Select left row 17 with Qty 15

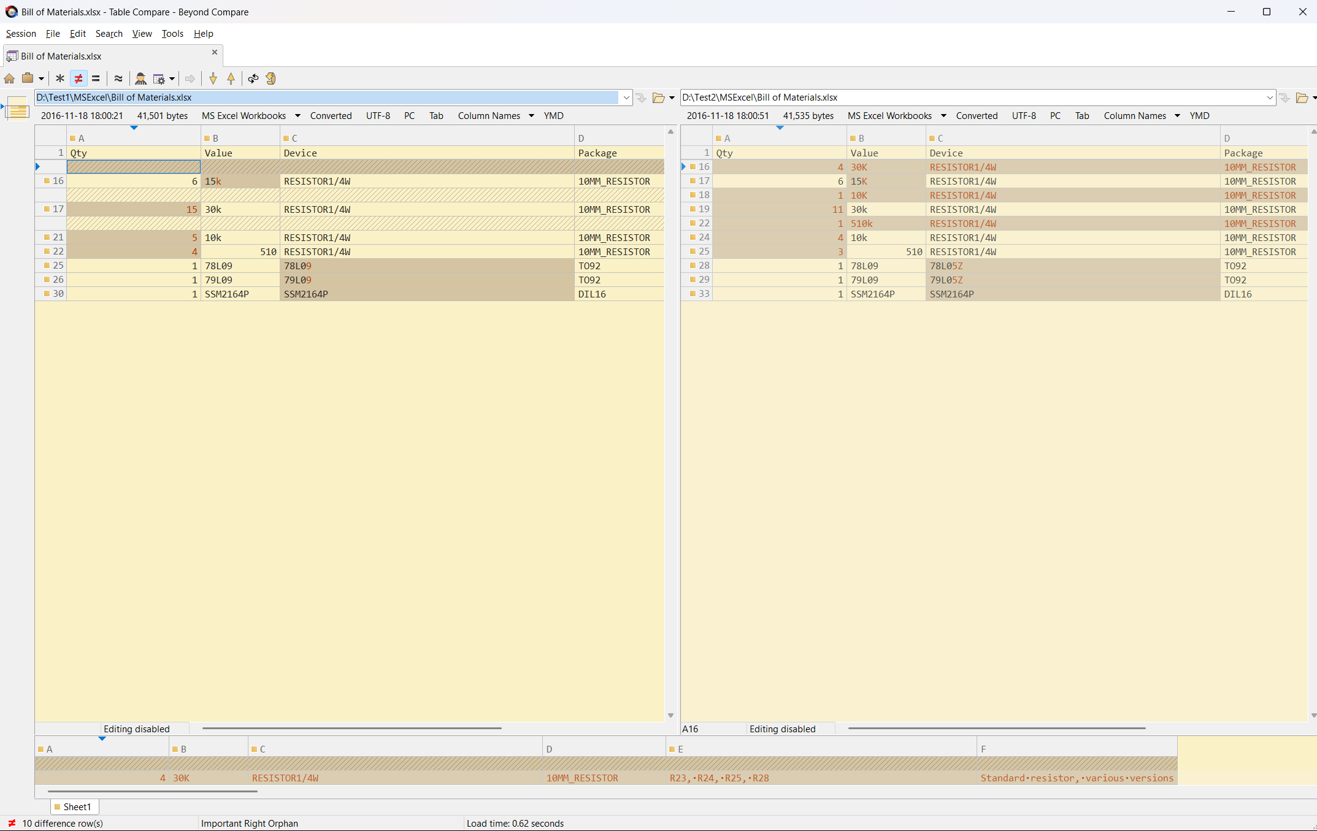[x=350, y=210]
